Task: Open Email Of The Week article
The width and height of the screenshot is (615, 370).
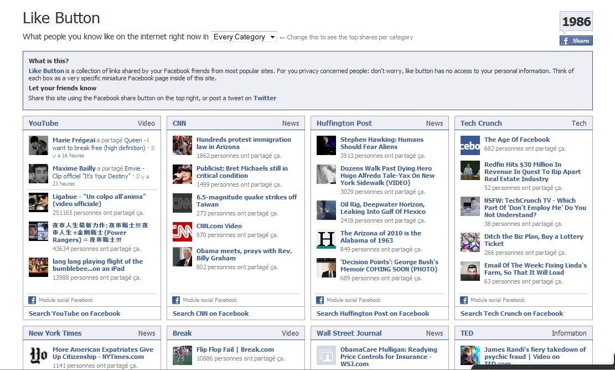Action: point(535,269)
